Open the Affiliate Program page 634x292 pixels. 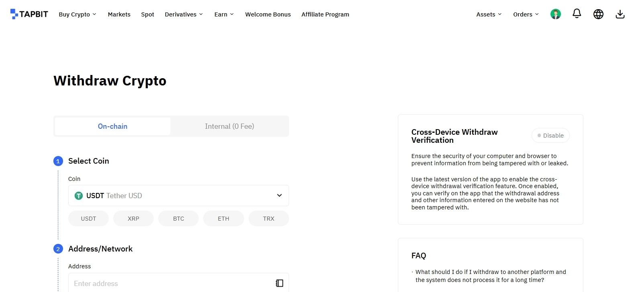325,14
